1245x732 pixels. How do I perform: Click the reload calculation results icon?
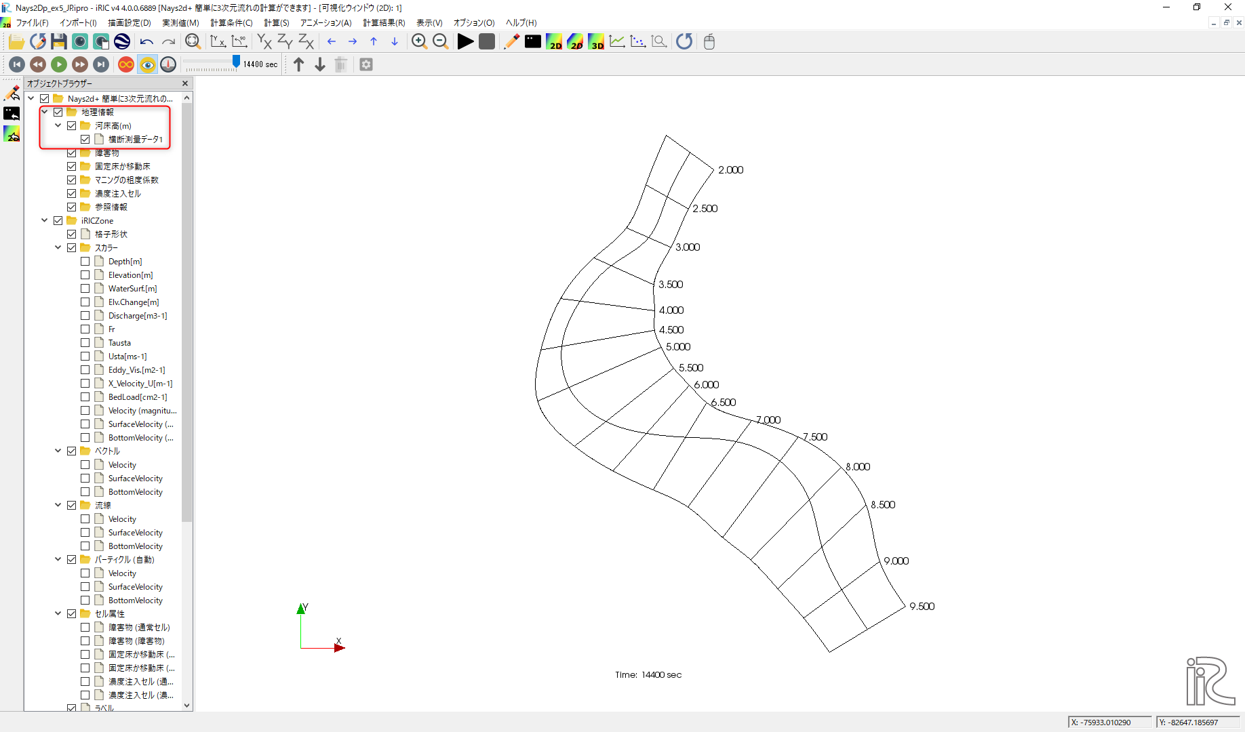pos(684,42)
